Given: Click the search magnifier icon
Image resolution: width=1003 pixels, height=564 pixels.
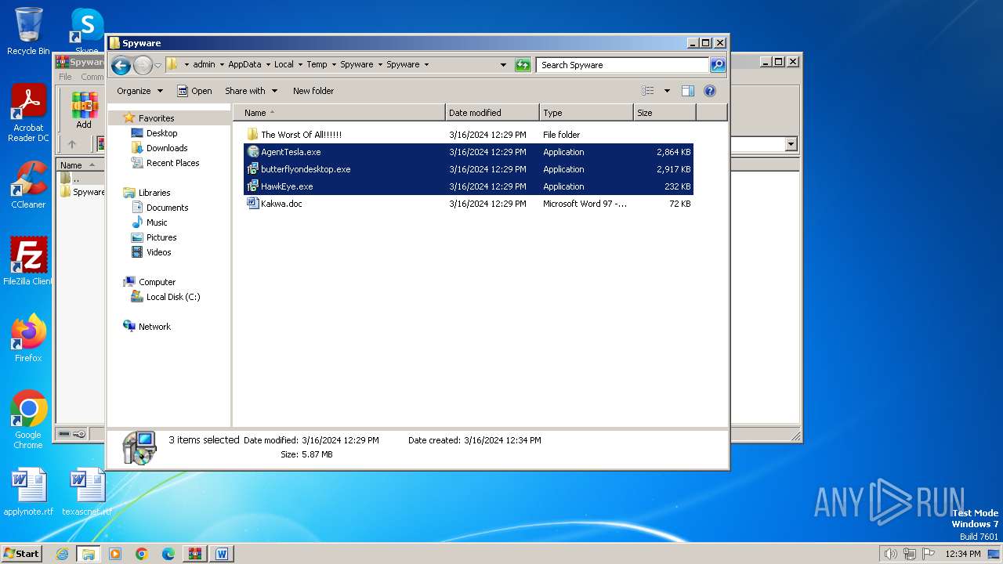Looking at the screenshot, I should [717, 65].
